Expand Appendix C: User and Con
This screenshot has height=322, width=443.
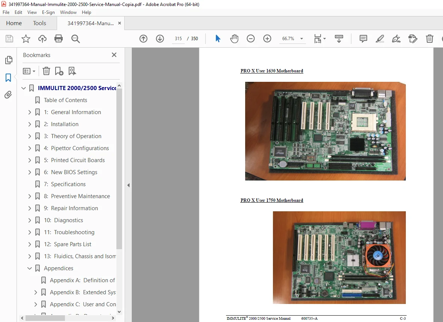(36, 304)
